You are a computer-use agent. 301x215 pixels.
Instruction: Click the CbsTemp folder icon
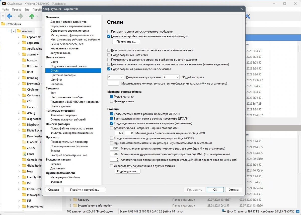[24, 89]
